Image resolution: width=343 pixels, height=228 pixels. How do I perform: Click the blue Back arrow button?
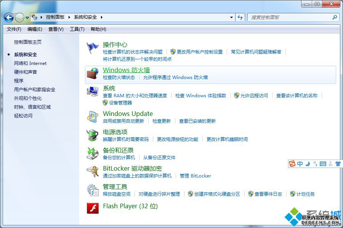point(9,17)
